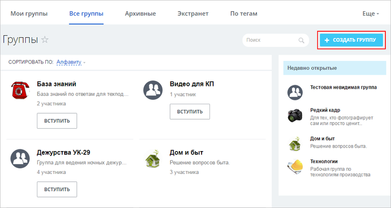Open the house icon in Недавно открытые list
The height and width of the screenshot is (208, 391).
click(295, 144)
